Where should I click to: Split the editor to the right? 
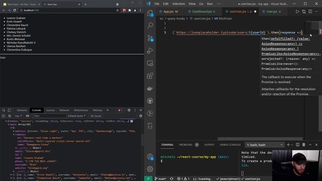pyautogui.click(x=310, y=12)
